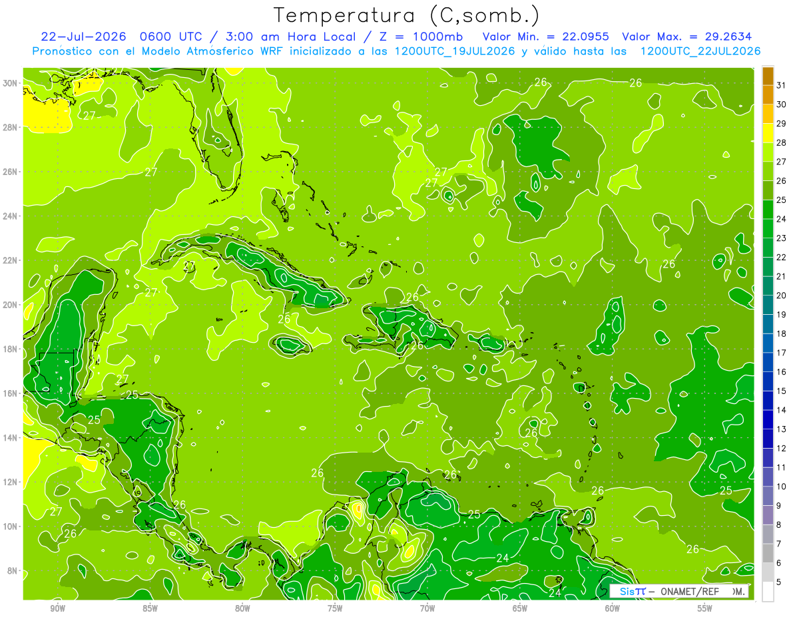Select valid-until time "1200UTC_22JUL2026"
Screen dimensions: 799x617
coord(700,51)
